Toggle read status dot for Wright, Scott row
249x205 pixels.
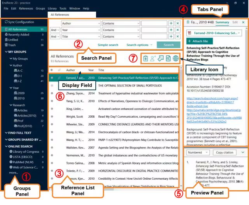pos(52,117)
